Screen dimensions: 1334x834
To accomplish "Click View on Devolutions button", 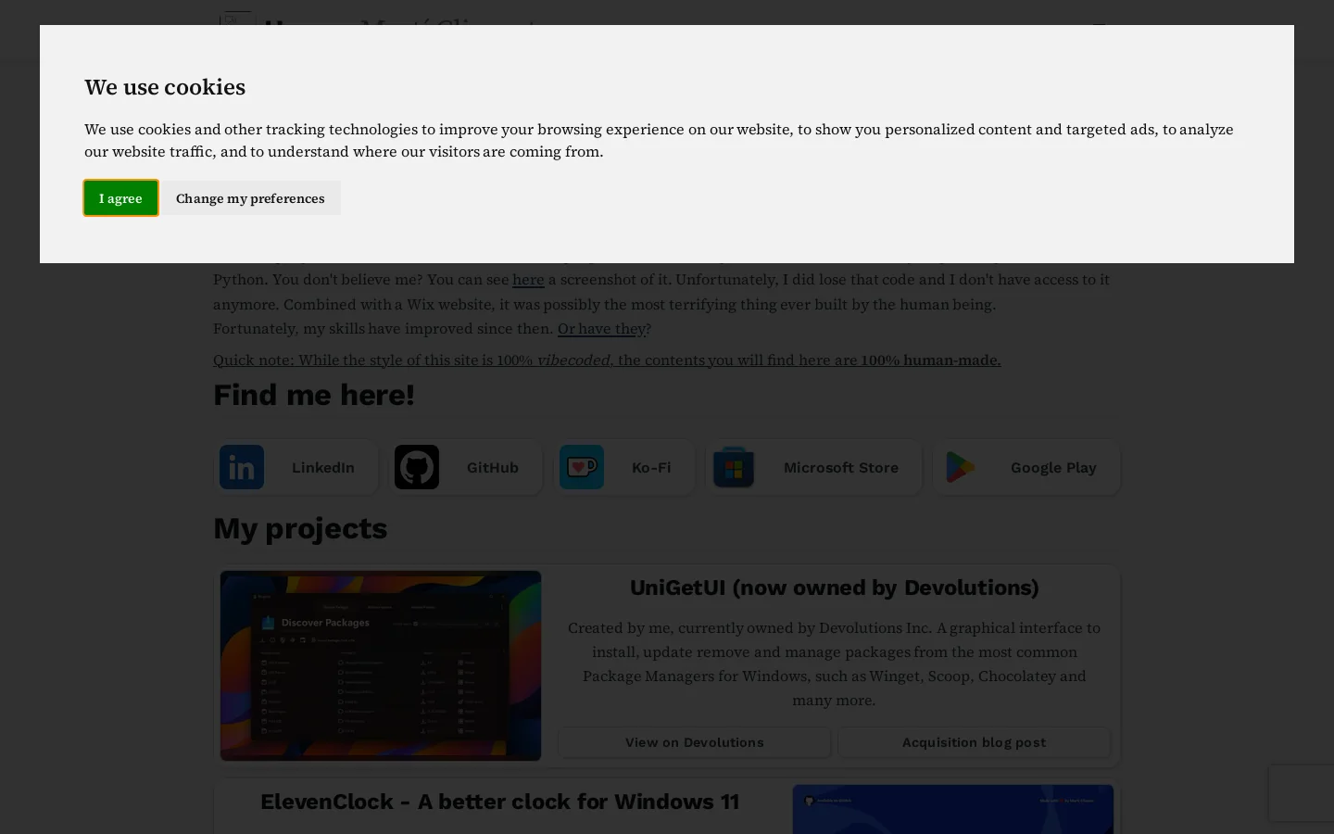I will pyautogui.click(x=695, y=742).
